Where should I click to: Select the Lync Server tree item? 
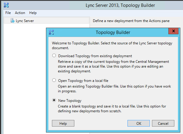[x=47, y=21]
